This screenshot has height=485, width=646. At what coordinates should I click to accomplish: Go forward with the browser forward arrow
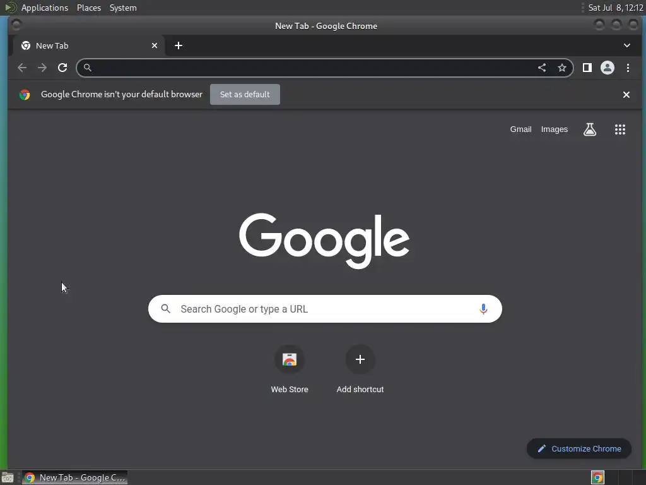click(42, 68)
